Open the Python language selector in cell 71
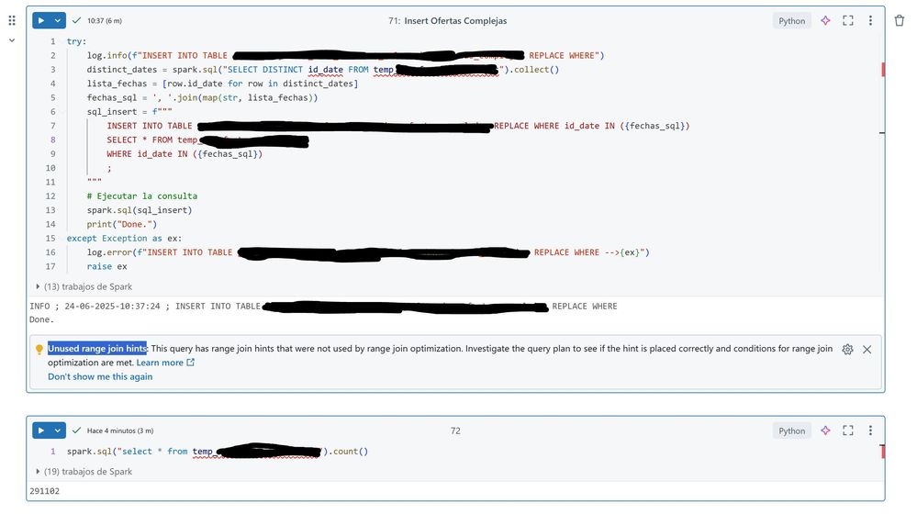The height and width of the screenshot is (514, 917). coord(791,20)
